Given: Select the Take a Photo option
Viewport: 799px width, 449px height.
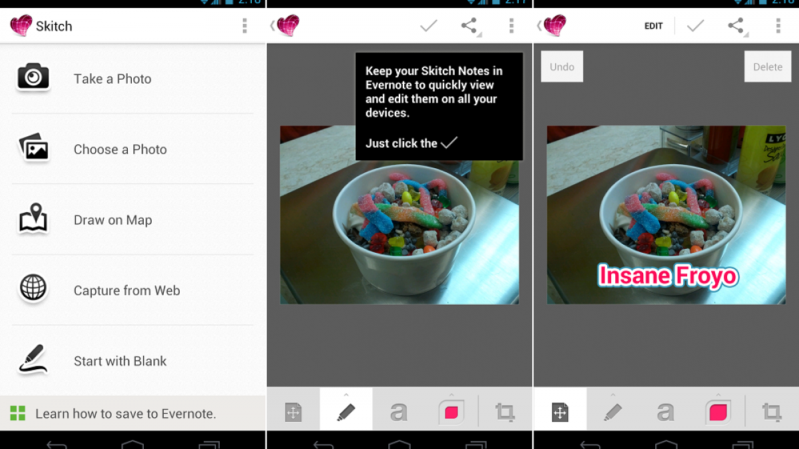Looking at the screenshot, I should coord(133,78).
